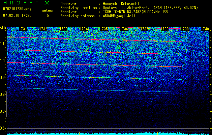212x135 pixels.
Task: Click the 0.6 frequency axis label
Action: click(x=3, y=128)
